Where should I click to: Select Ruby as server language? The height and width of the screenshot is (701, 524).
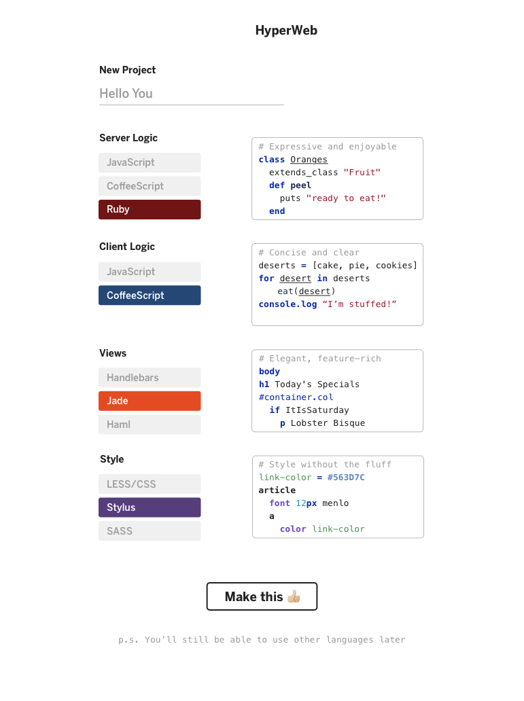150,209
